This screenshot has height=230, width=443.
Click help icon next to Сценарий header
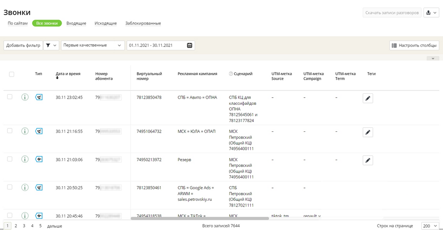click(231, 74)
